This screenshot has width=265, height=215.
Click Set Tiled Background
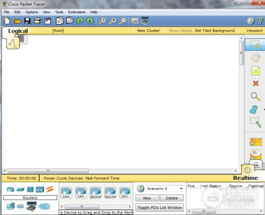(215, 31)
